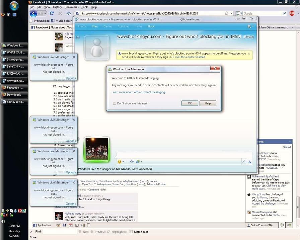Select the blue letter A text mode icon

pyautogui.click(x=250, y=162)
